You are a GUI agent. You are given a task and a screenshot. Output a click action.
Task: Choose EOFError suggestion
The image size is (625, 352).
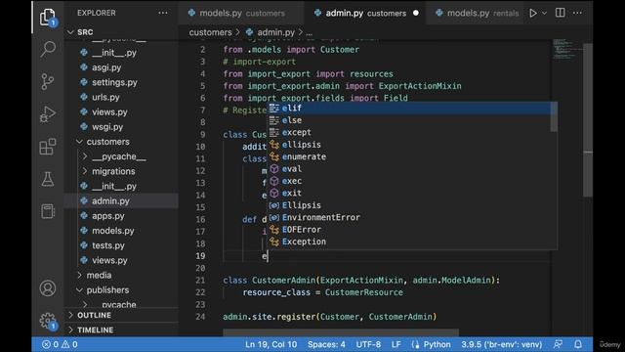click(x=409, y=230)
